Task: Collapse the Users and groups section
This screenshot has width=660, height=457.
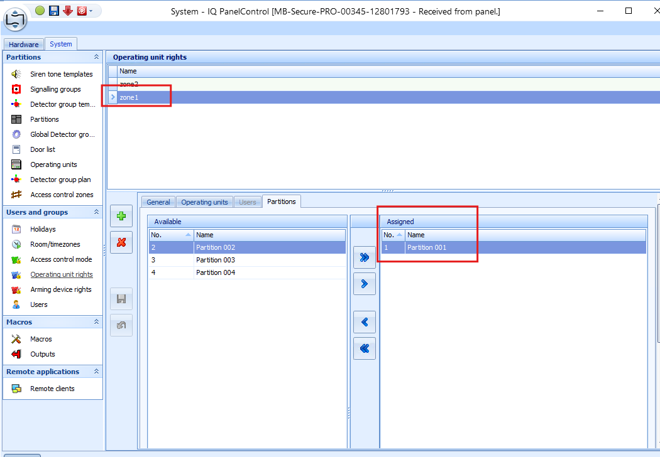Action: click(x=96, y=212)
